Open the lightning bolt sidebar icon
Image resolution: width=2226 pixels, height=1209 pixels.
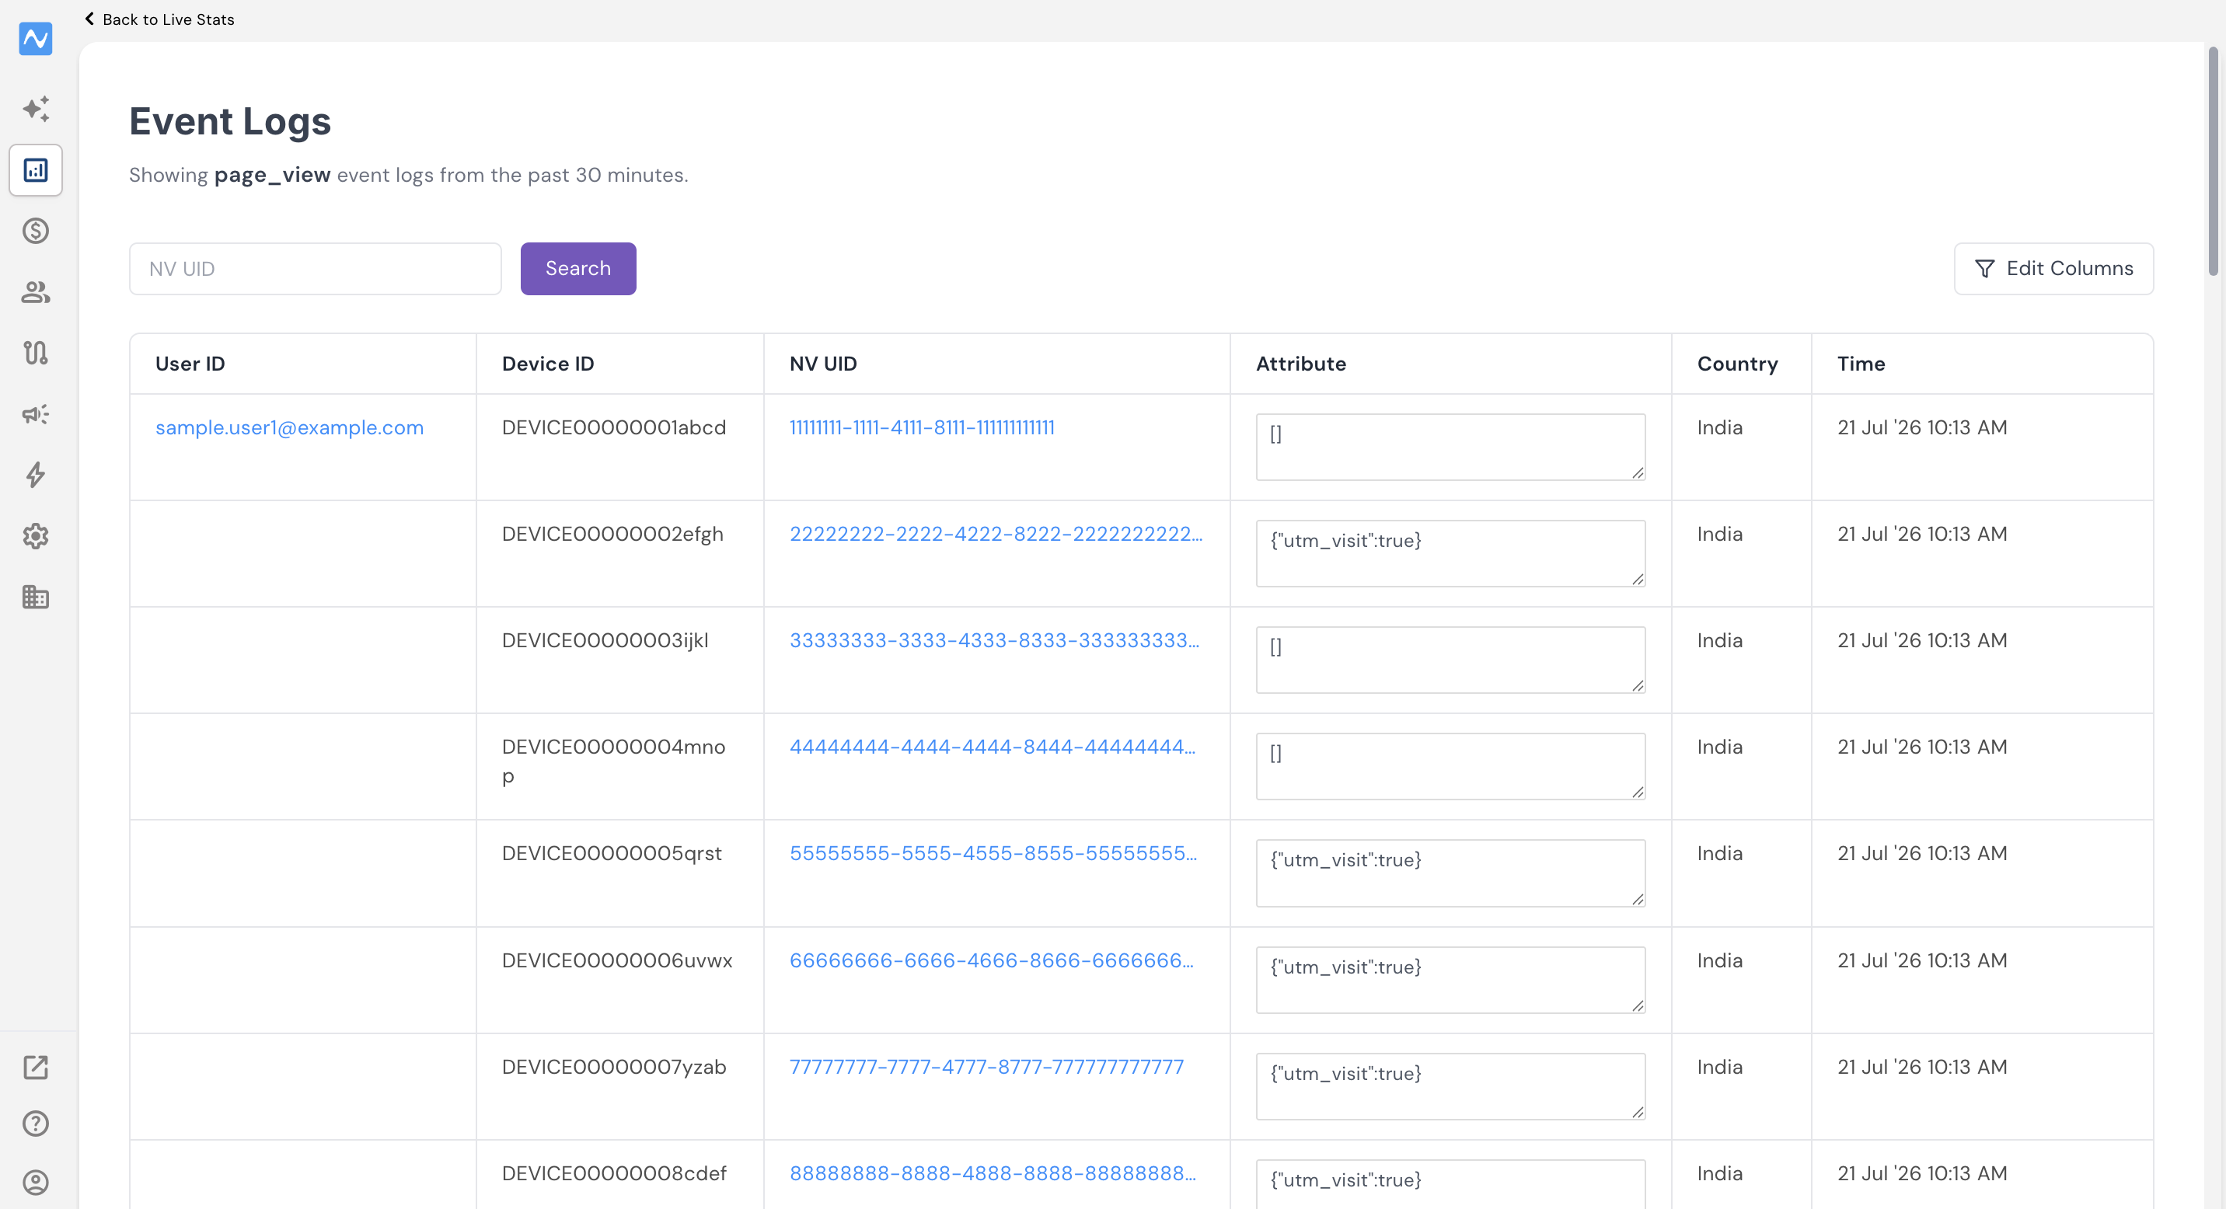(x=36, y=475)
